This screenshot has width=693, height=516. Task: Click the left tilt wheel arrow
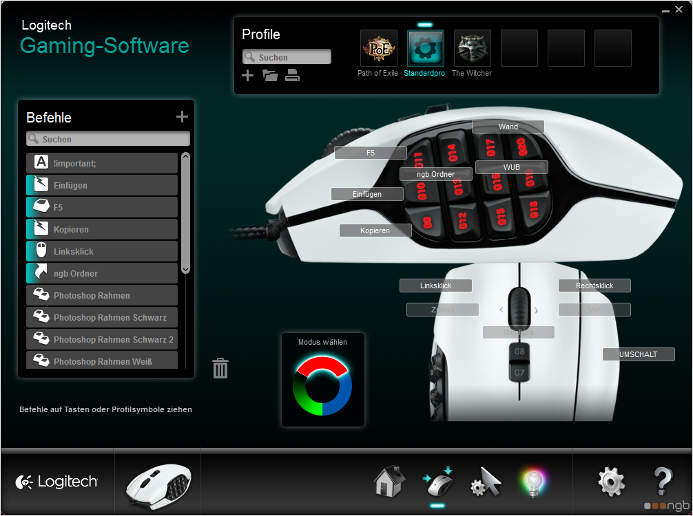tap(501, 310)
